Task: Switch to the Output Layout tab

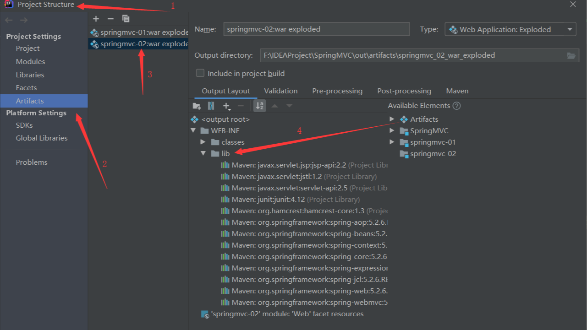Action: [226, 91]
